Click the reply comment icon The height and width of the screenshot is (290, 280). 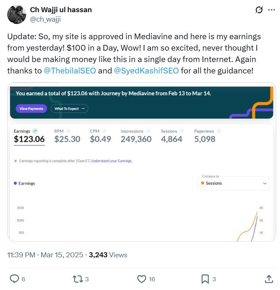[14, 279]
